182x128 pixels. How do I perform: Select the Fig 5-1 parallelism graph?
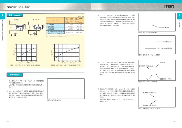coord(26,52)
